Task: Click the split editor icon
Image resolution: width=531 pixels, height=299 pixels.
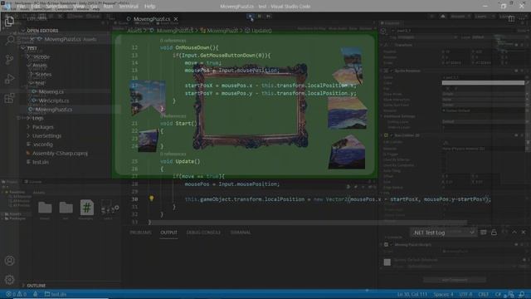Action: pyautogui.click(x=511, y=18)
